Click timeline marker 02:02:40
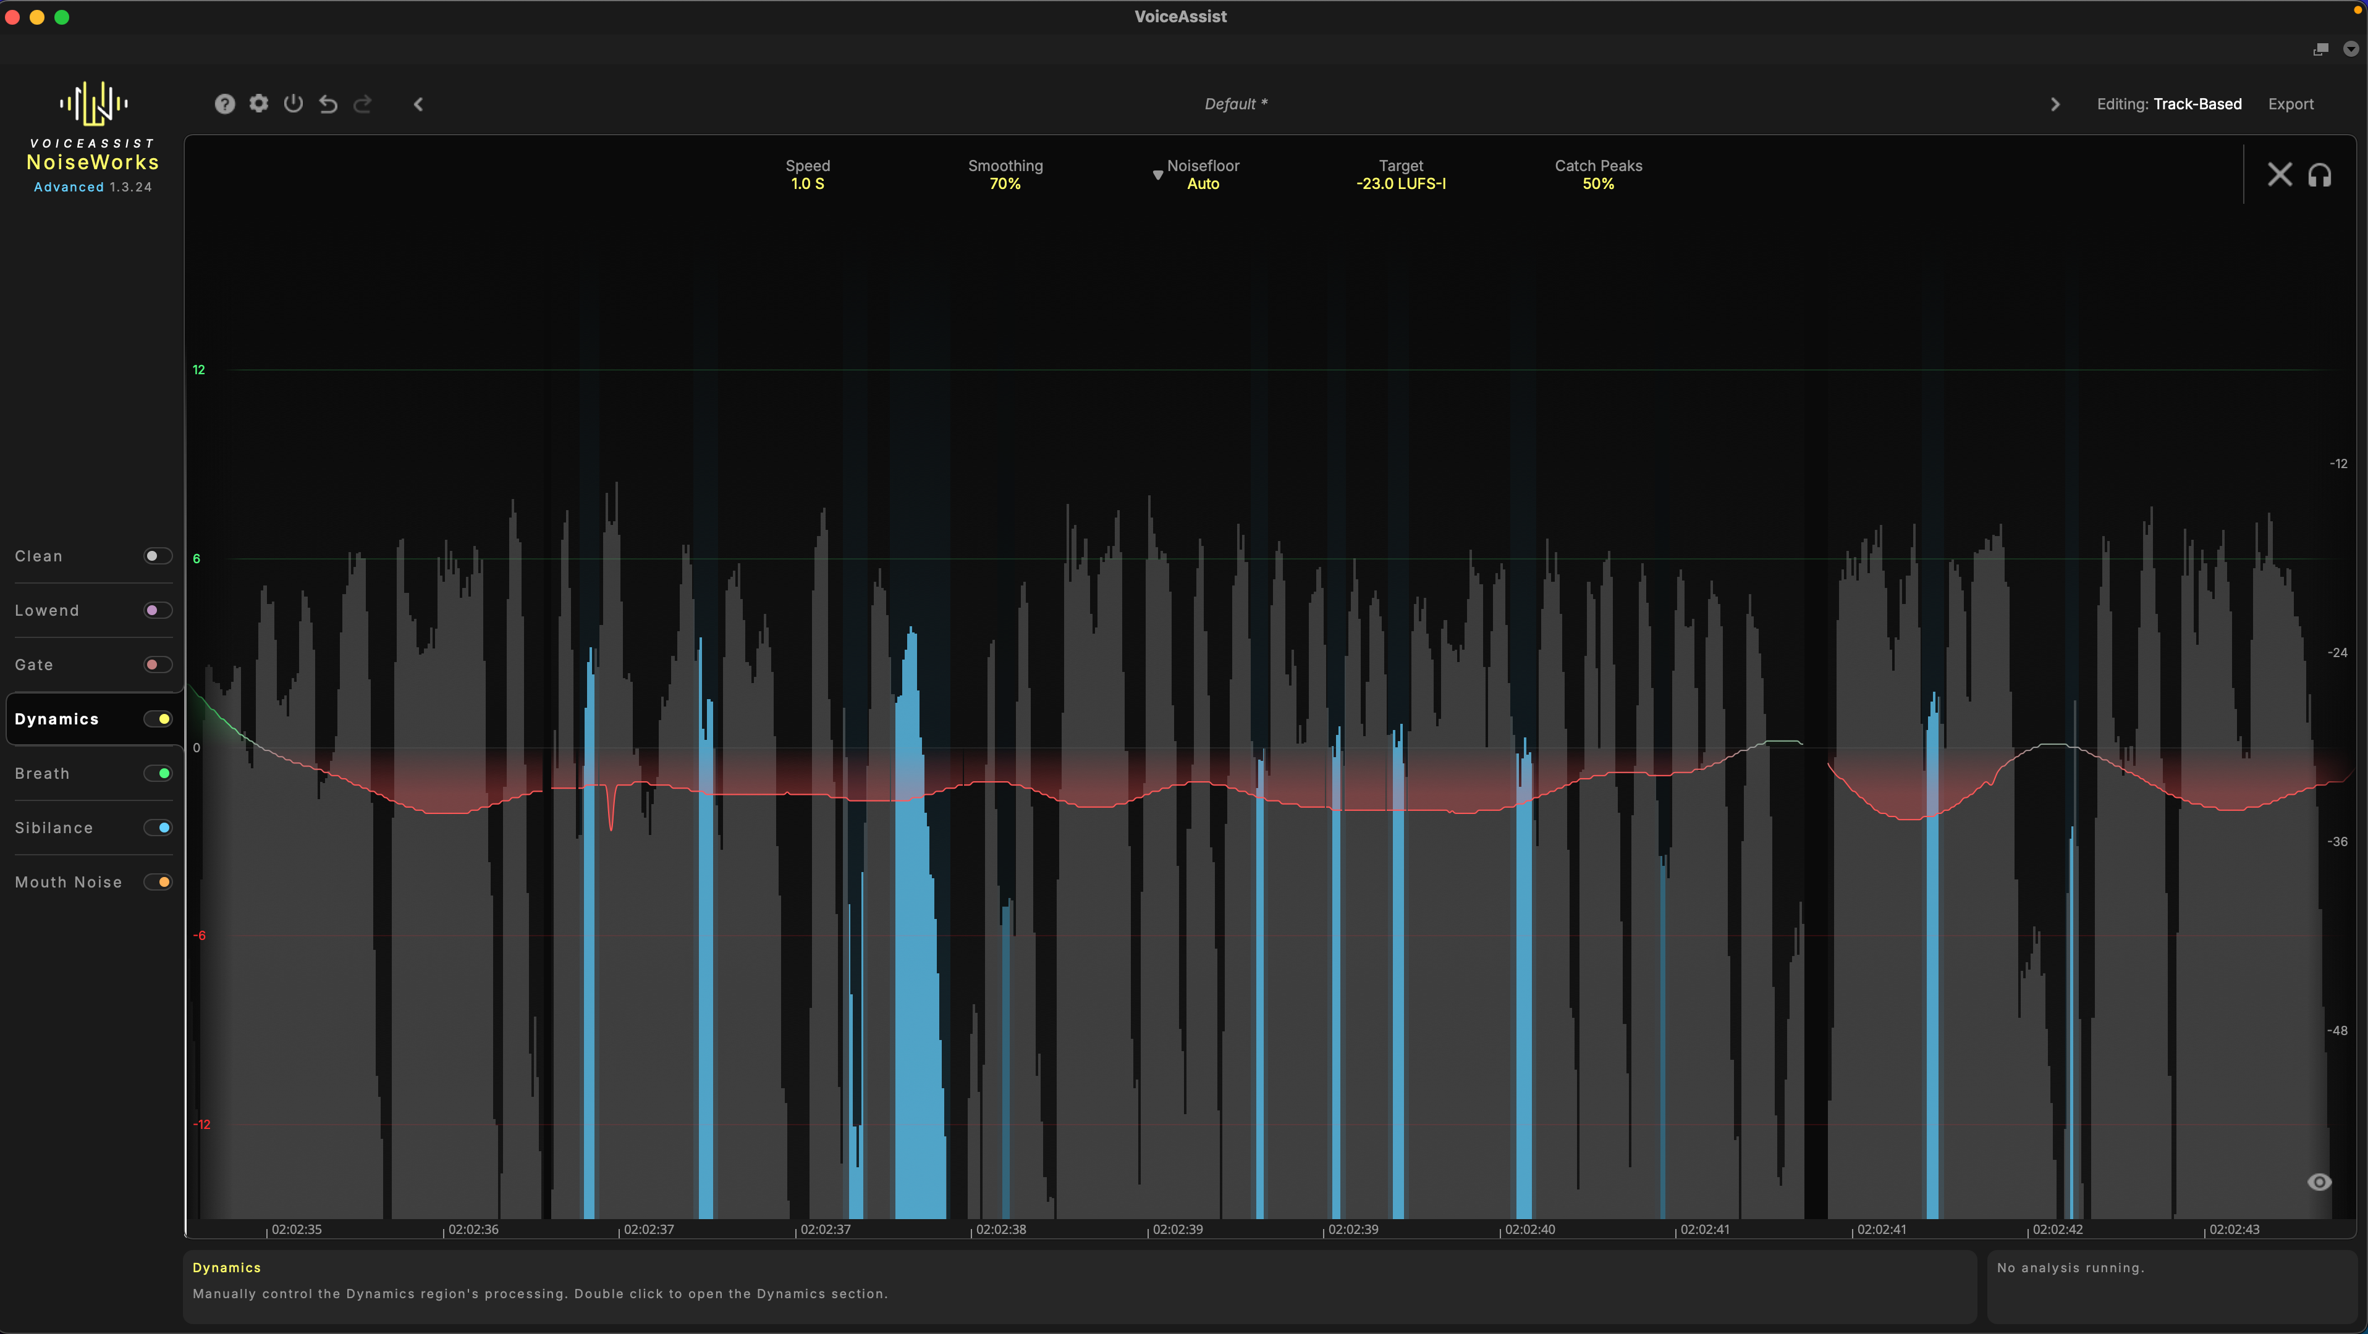 1529,1229
